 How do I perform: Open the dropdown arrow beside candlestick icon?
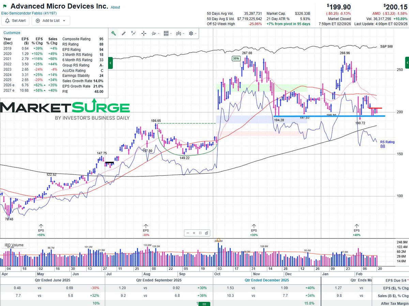183,33
